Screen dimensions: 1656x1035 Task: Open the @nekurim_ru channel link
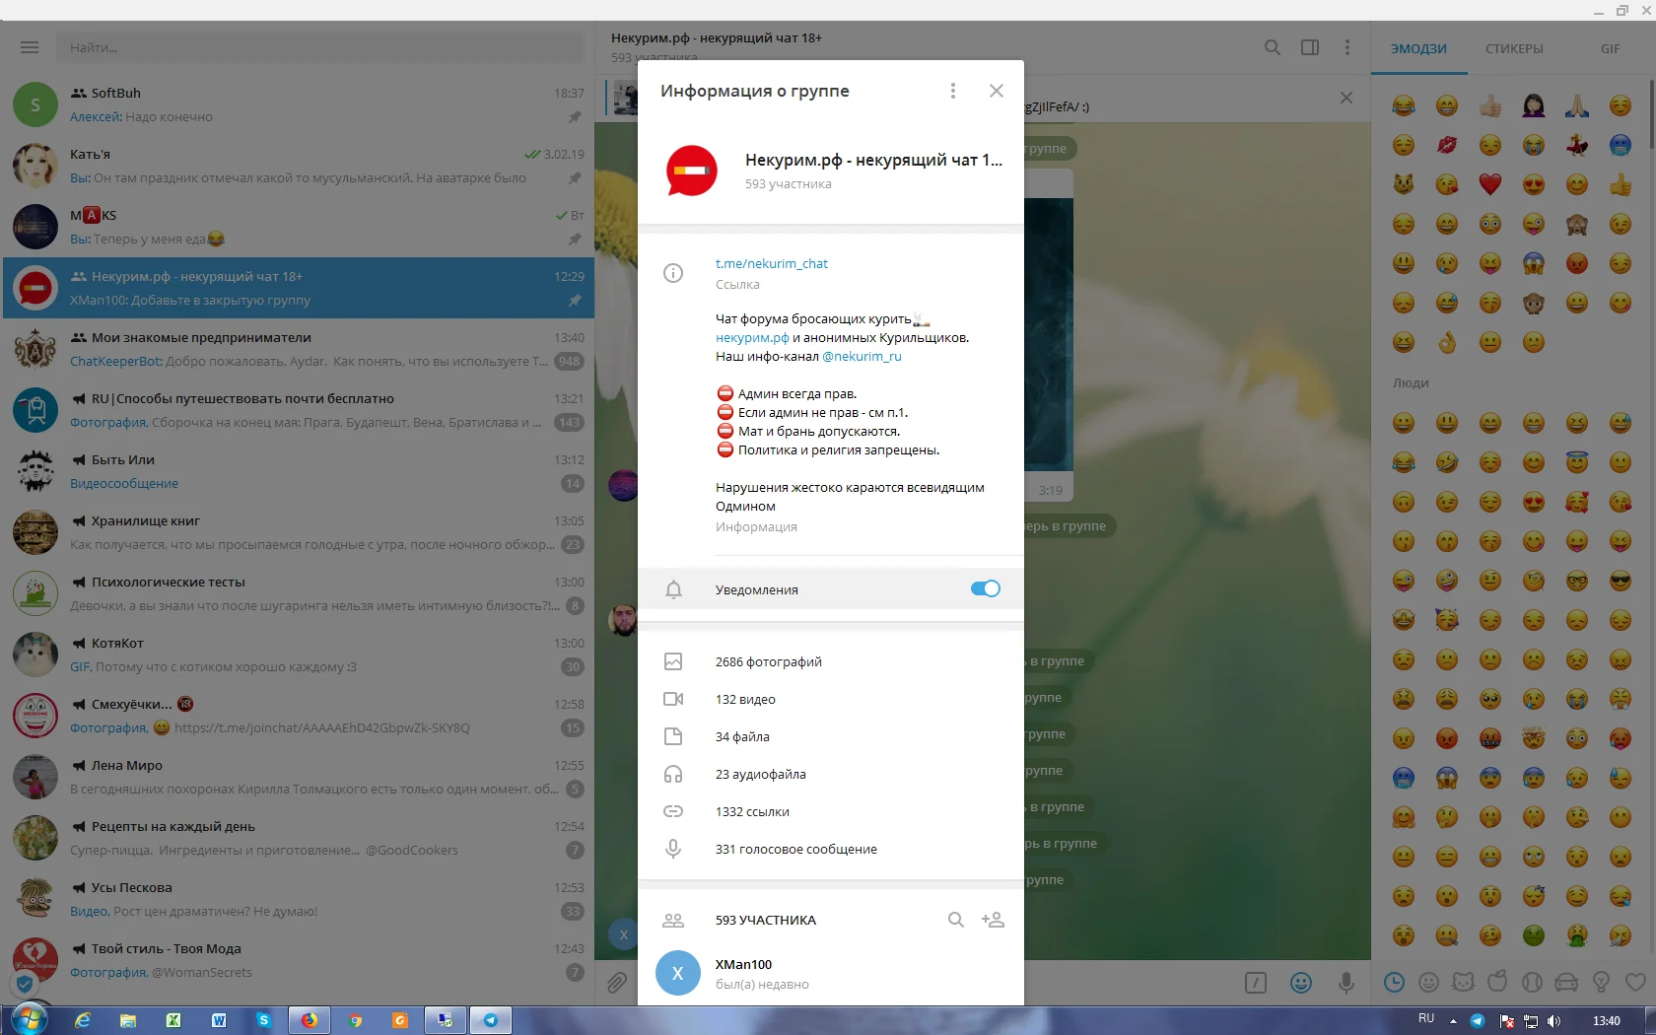(862, 356)
